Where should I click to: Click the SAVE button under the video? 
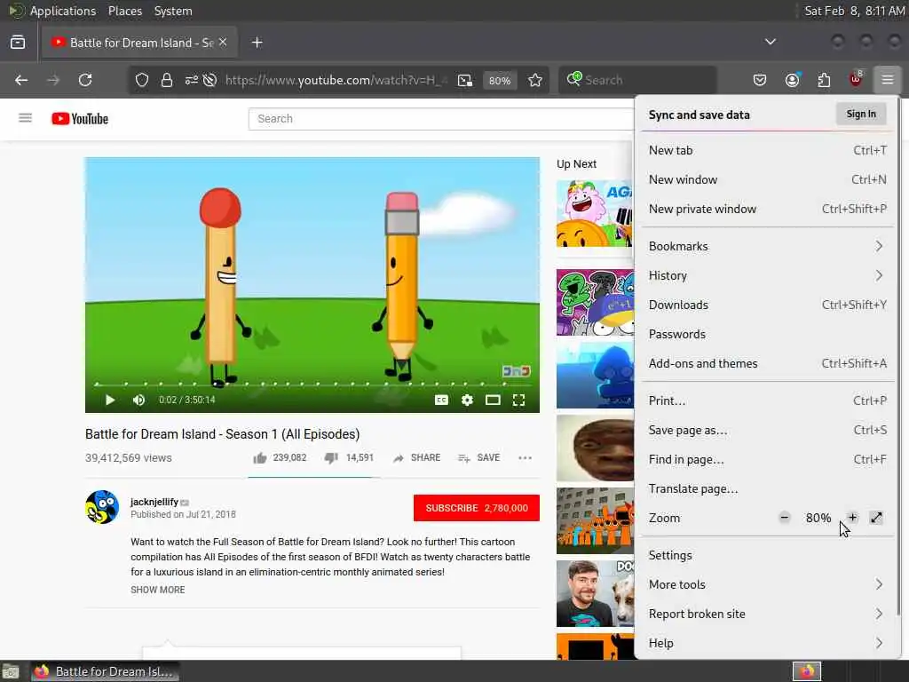tap(478, 457)
